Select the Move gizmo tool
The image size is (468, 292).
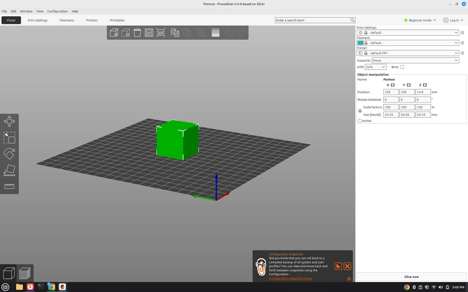click(x=9, y=121)
